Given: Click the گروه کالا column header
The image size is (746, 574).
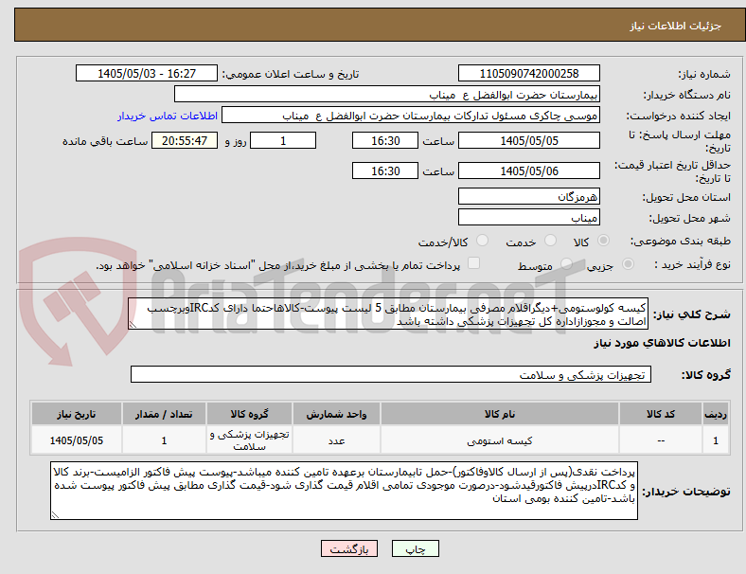Looking at the screenshot, I should click(249, 414).
